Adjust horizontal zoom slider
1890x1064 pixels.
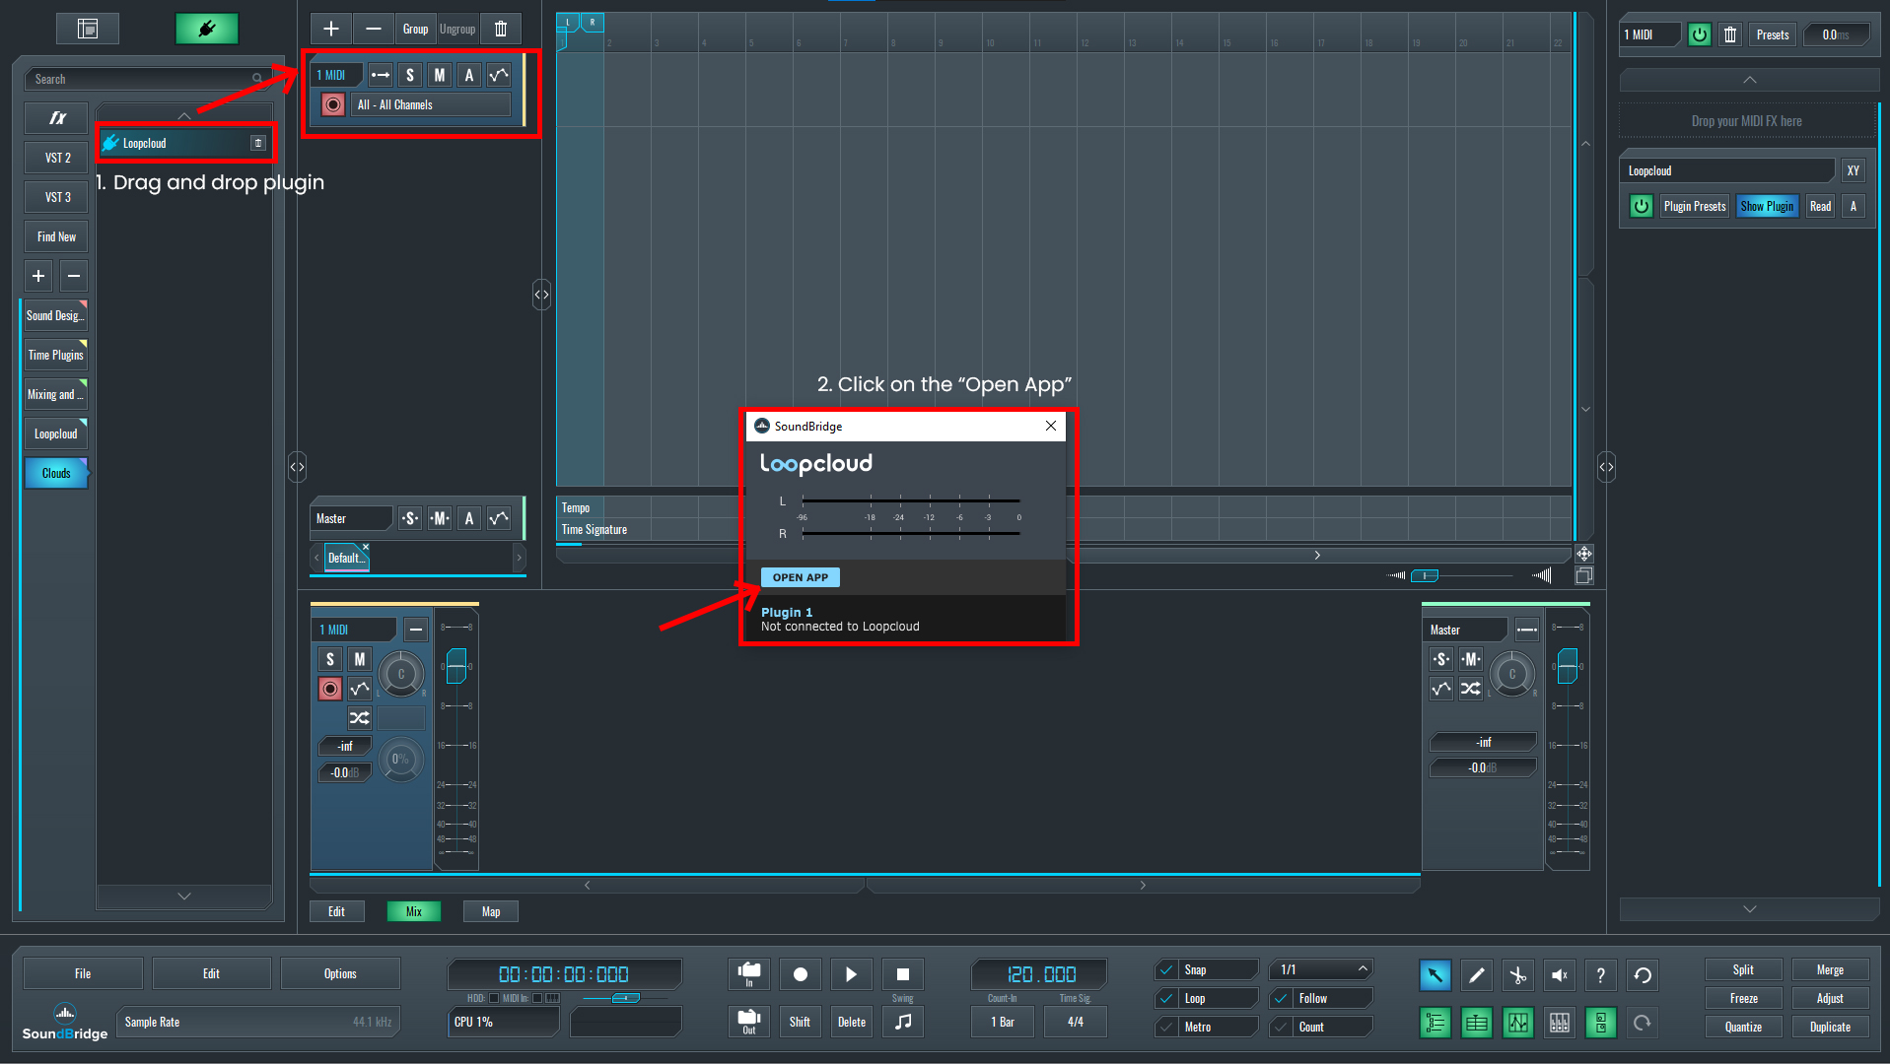pyautogui.click(x=1425, y=575)
